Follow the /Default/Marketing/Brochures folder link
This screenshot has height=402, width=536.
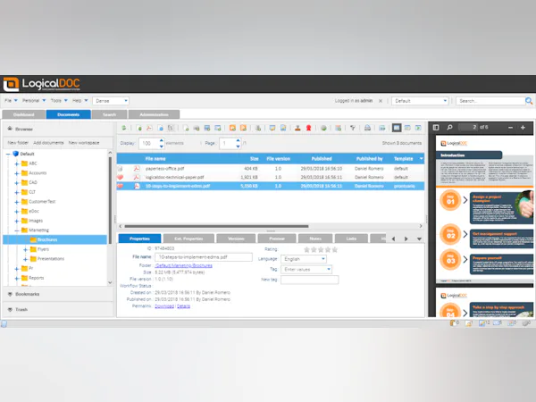pyautogui.click(x=183, y=265)
